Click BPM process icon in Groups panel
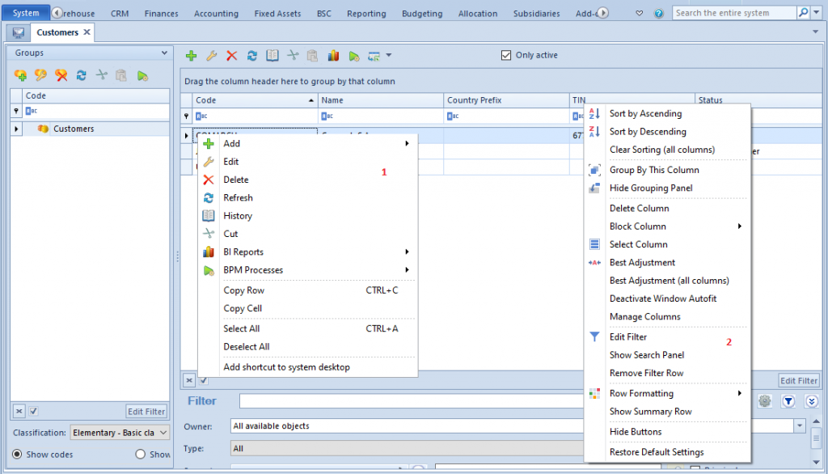 142,75
